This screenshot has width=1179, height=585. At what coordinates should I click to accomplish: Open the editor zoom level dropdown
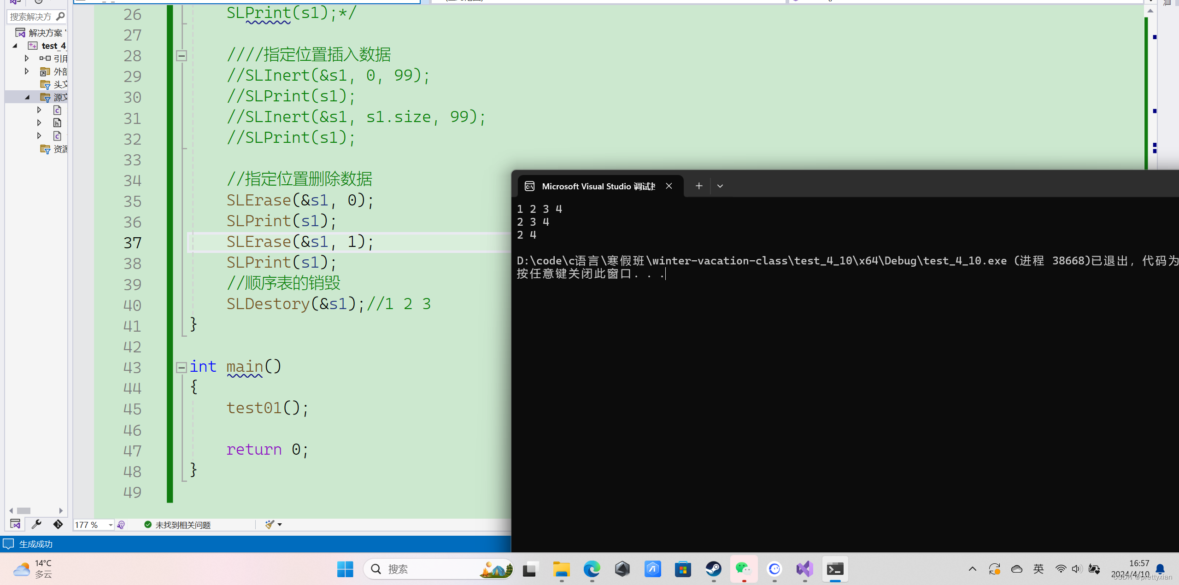110,525
